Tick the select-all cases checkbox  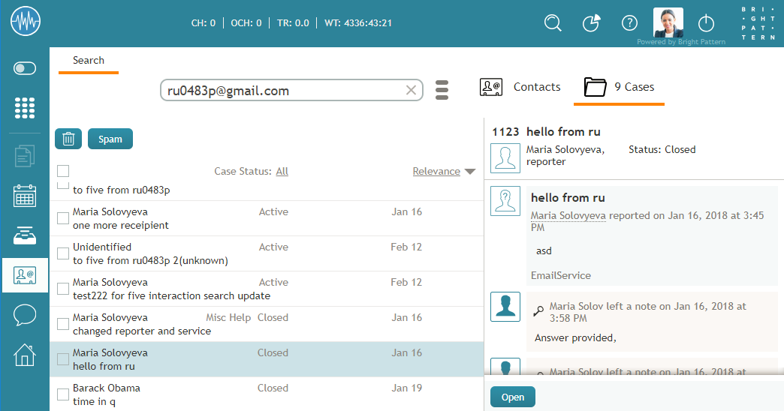[63, 171]
